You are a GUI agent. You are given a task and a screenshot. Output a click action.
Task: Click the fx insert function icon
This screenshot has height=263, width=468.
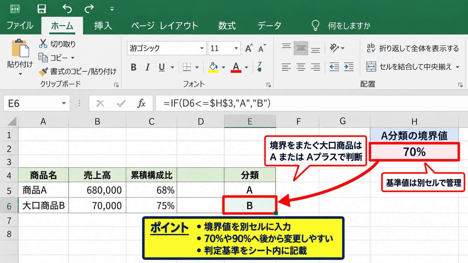[x=141, y=104]
